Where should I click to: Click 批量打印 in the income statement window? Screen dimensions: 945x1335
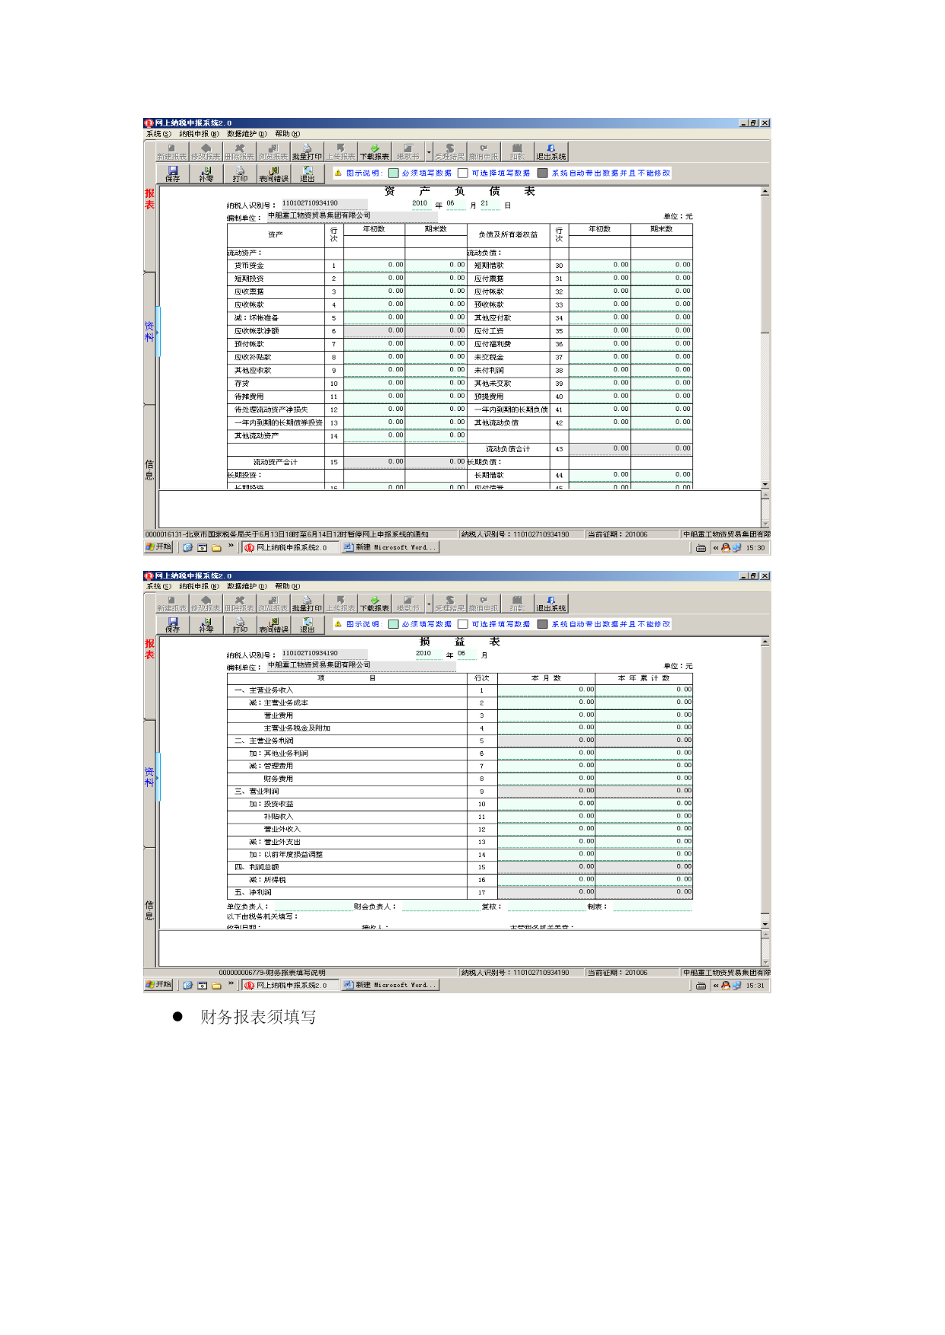pos(307,604)
